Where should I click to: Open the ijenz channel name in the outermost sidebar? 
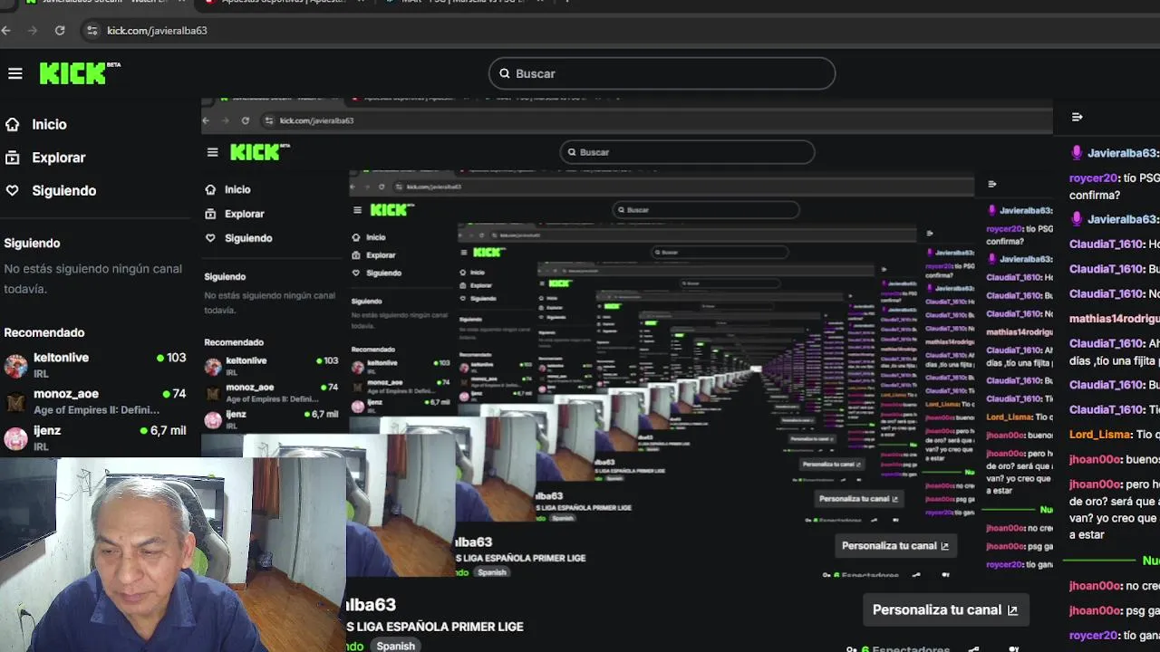tap(47, 430)
